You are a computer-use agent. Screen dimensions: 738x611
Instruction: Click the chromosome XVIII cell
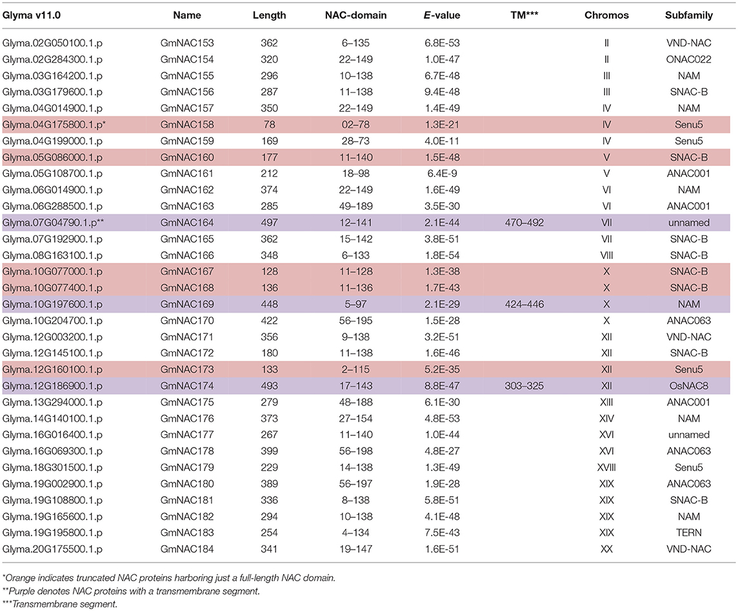point(606,468)
